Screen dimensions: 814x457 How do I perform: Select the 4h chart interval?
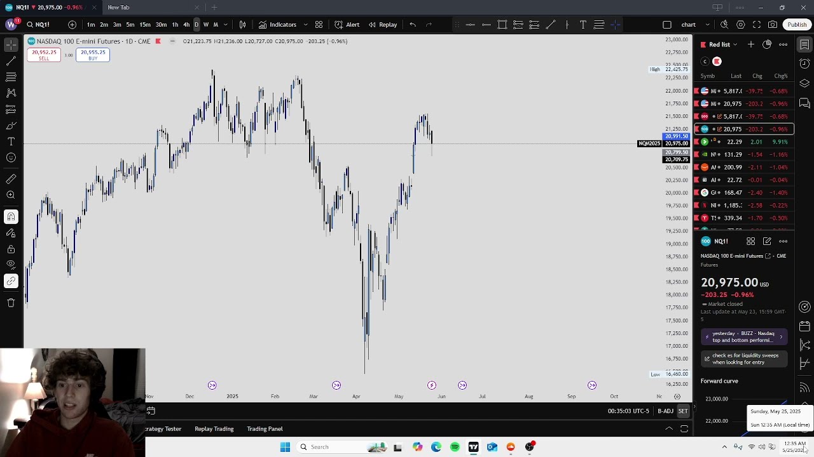tap(186, 25)
